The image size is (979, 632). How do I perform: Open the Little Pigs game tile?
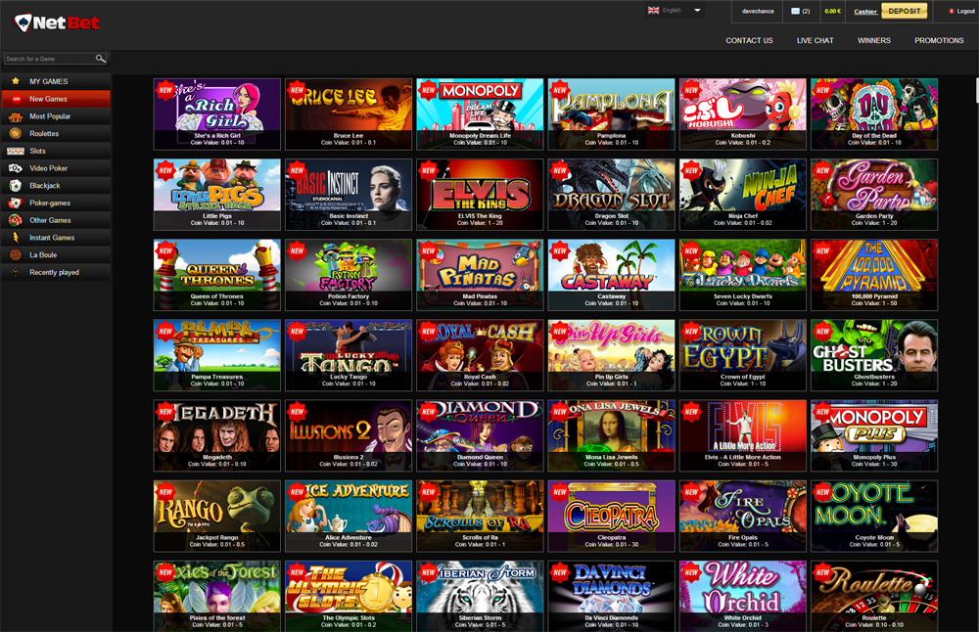click(217, 195)
